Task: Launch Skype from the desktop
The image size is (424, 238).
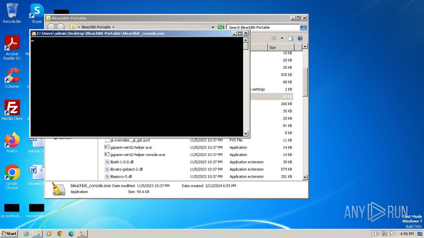Action: coord(37,13)
